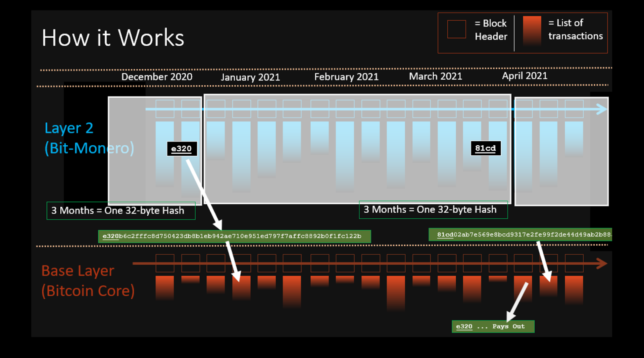Select the "April 2021" month label
644x358 pixels.
pyautogui.click(x=525, y=76)
